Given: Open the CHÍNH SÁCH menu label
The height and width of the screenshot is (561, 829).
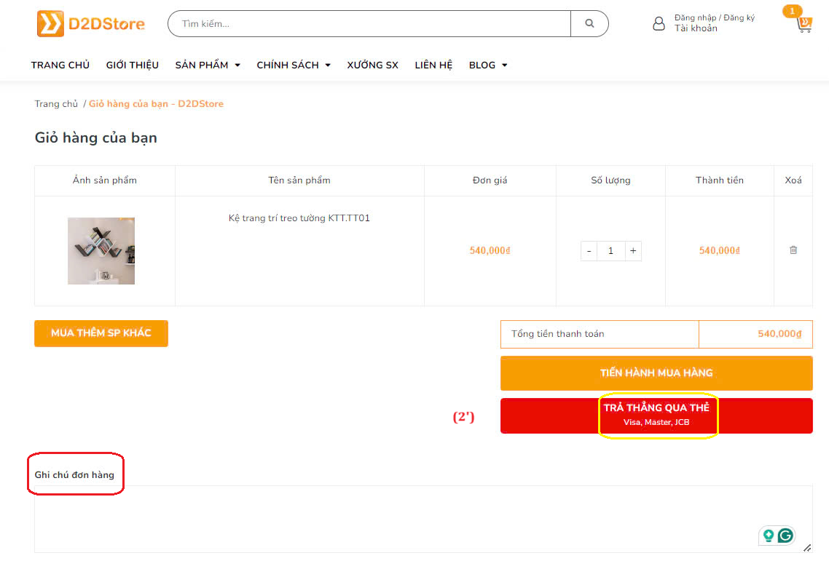Looking at the screenshot, I should [x=288, y=65].
